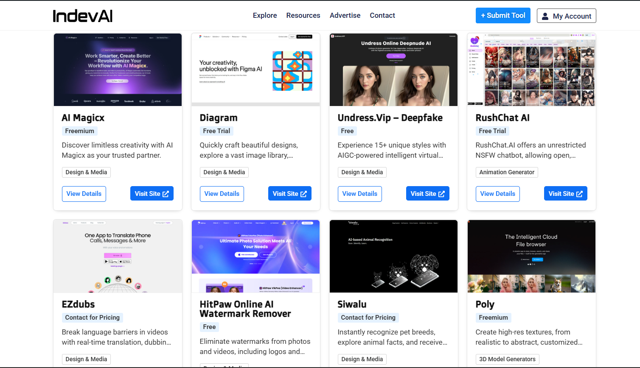View Details for RushChat AI

click(498, 194)
